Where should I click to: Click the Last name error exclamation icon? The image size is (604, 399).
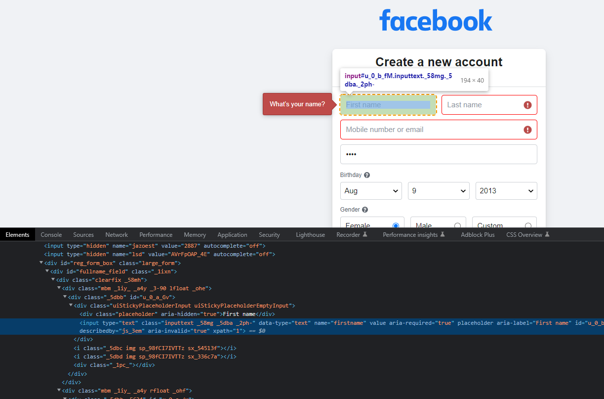(527, 104)
